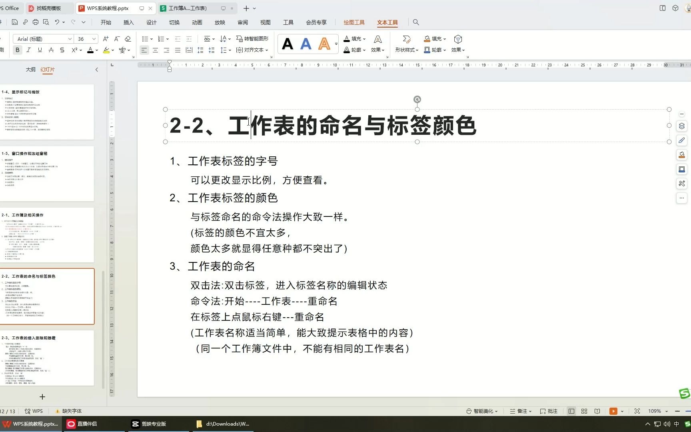Image resolution: width=691 pixels, height=432 pixels.
Task: Open the 插入 ribbon tab
Action: pos(128,22)
